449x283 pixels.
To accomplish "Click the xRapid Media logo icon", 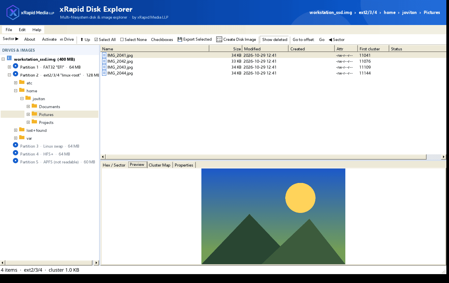I will 13,13.
